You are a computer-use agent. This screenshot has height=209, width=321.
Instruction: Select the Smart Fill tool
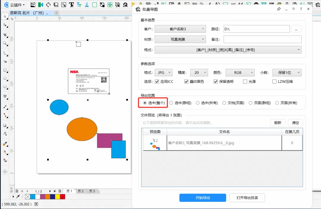(5, 161)
